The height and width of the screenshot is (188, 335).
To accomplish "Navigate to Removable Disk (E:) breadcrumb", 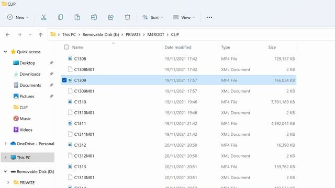I will point(100,34).
